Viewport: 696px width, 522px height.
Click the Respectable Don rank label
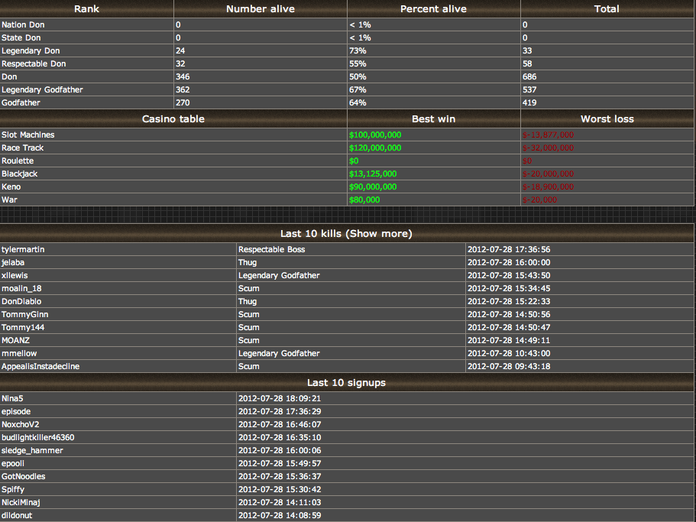[34, 63]
